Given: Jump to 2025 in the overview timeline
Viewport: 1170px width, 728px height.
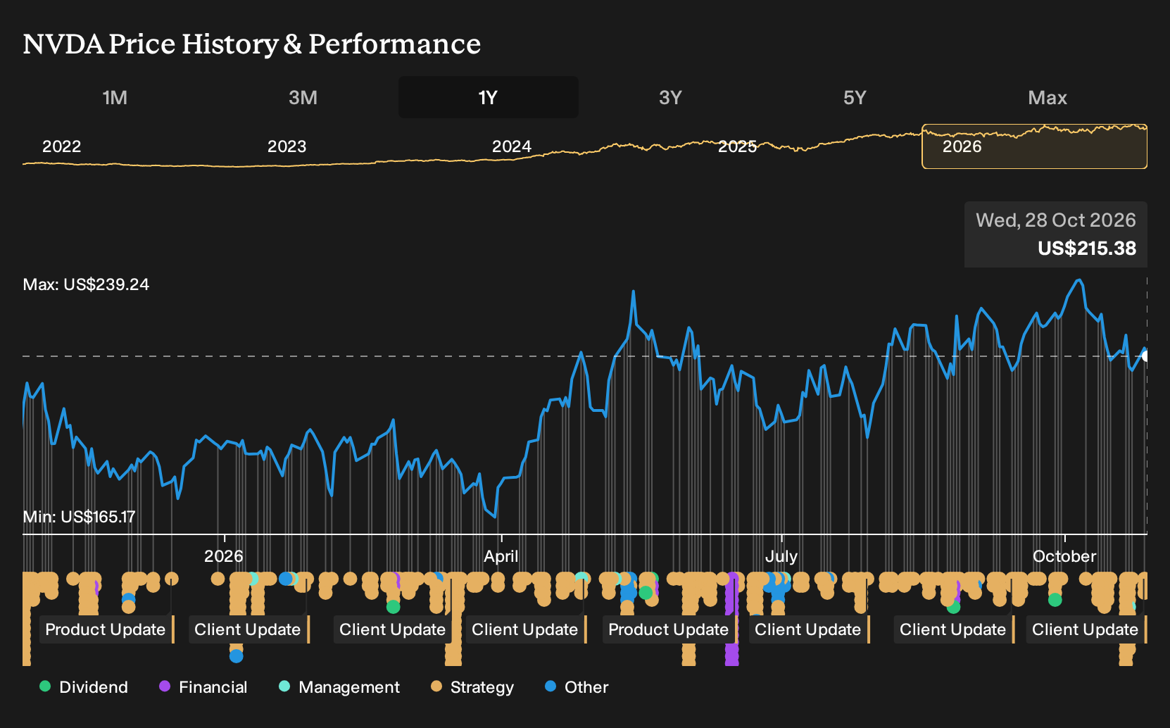Looking at the screenshot, I should pyautogui.click(x=737, y=146).
